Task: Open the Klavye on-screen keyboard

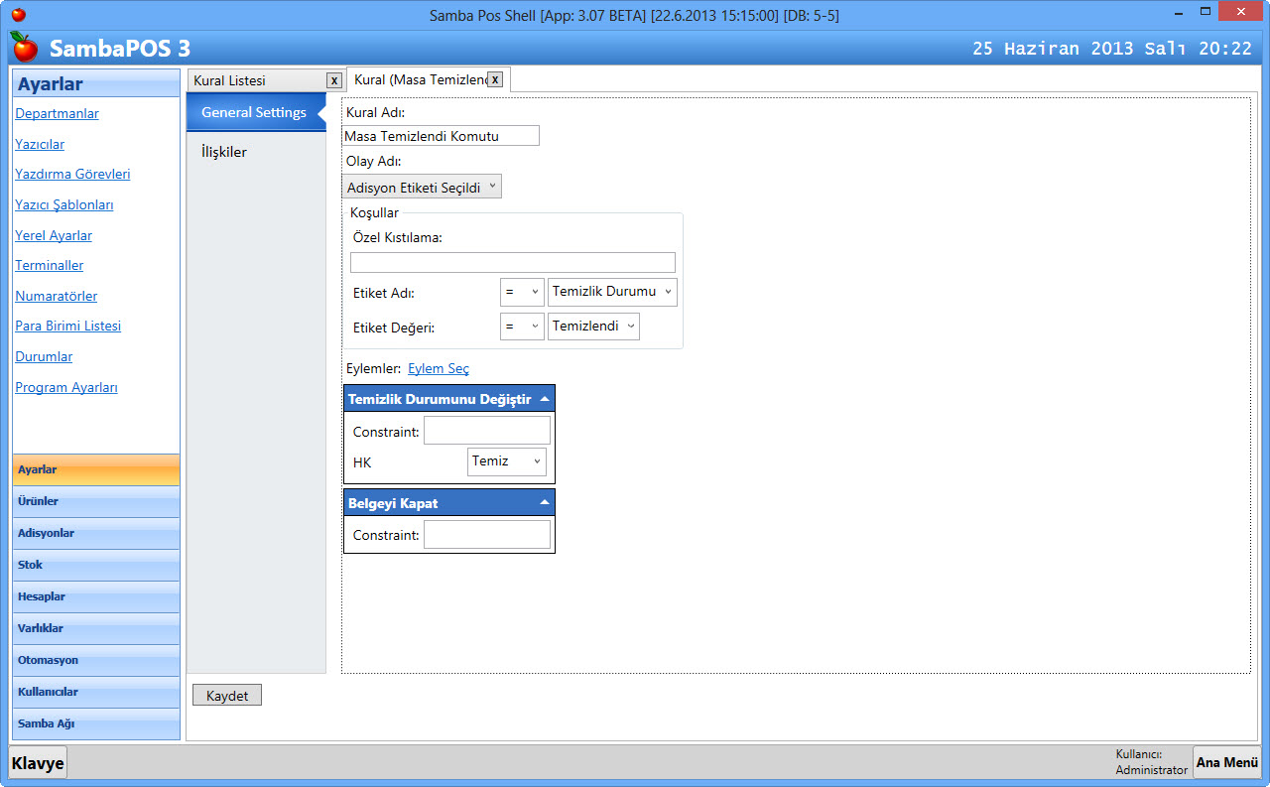Action: (x=38, y=763)
